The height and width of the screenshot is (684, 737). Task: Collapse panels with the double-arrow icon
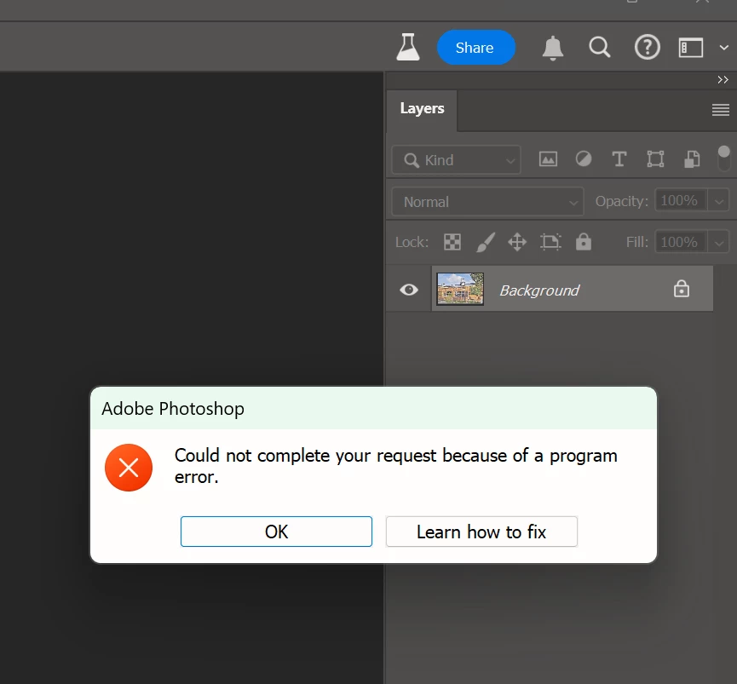pyautogui.click(x=723, y=80)
